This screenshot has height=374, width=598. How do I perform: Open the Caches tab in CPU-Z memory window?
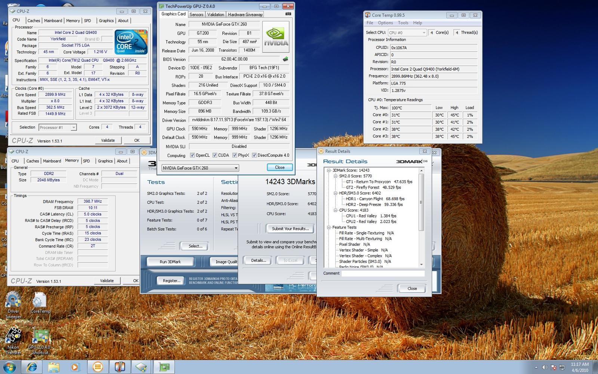pyautogui.click(x=33, y=161)
